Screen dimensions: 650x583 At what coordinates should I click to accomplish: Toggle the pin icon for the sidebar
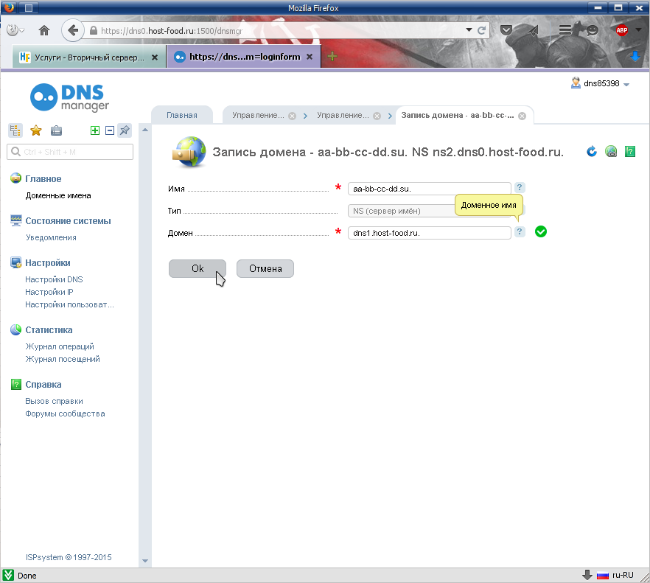click(x=125, y=130)
